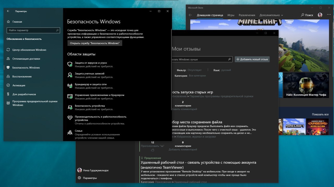Click firewall network antenna icon
The width and height of the screenshot is (334, 187).
70,86
